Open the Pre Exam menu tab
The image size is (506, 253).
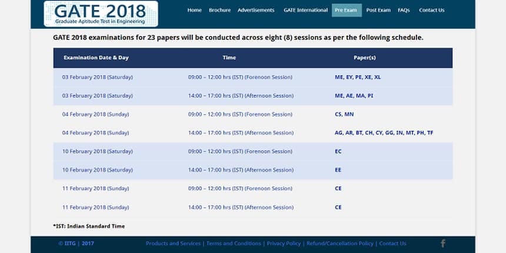347,11
